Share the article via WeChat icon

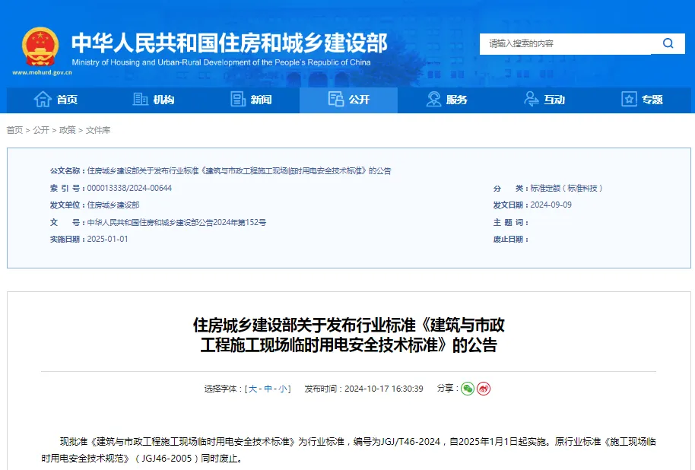click(x=468, y=389)
